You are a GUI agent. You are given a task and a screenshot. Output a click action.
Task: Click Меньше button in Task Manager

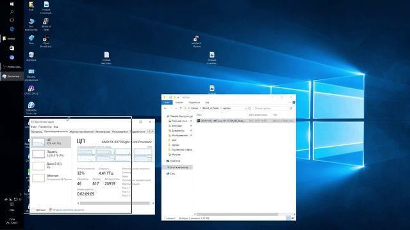click(38, 210)
